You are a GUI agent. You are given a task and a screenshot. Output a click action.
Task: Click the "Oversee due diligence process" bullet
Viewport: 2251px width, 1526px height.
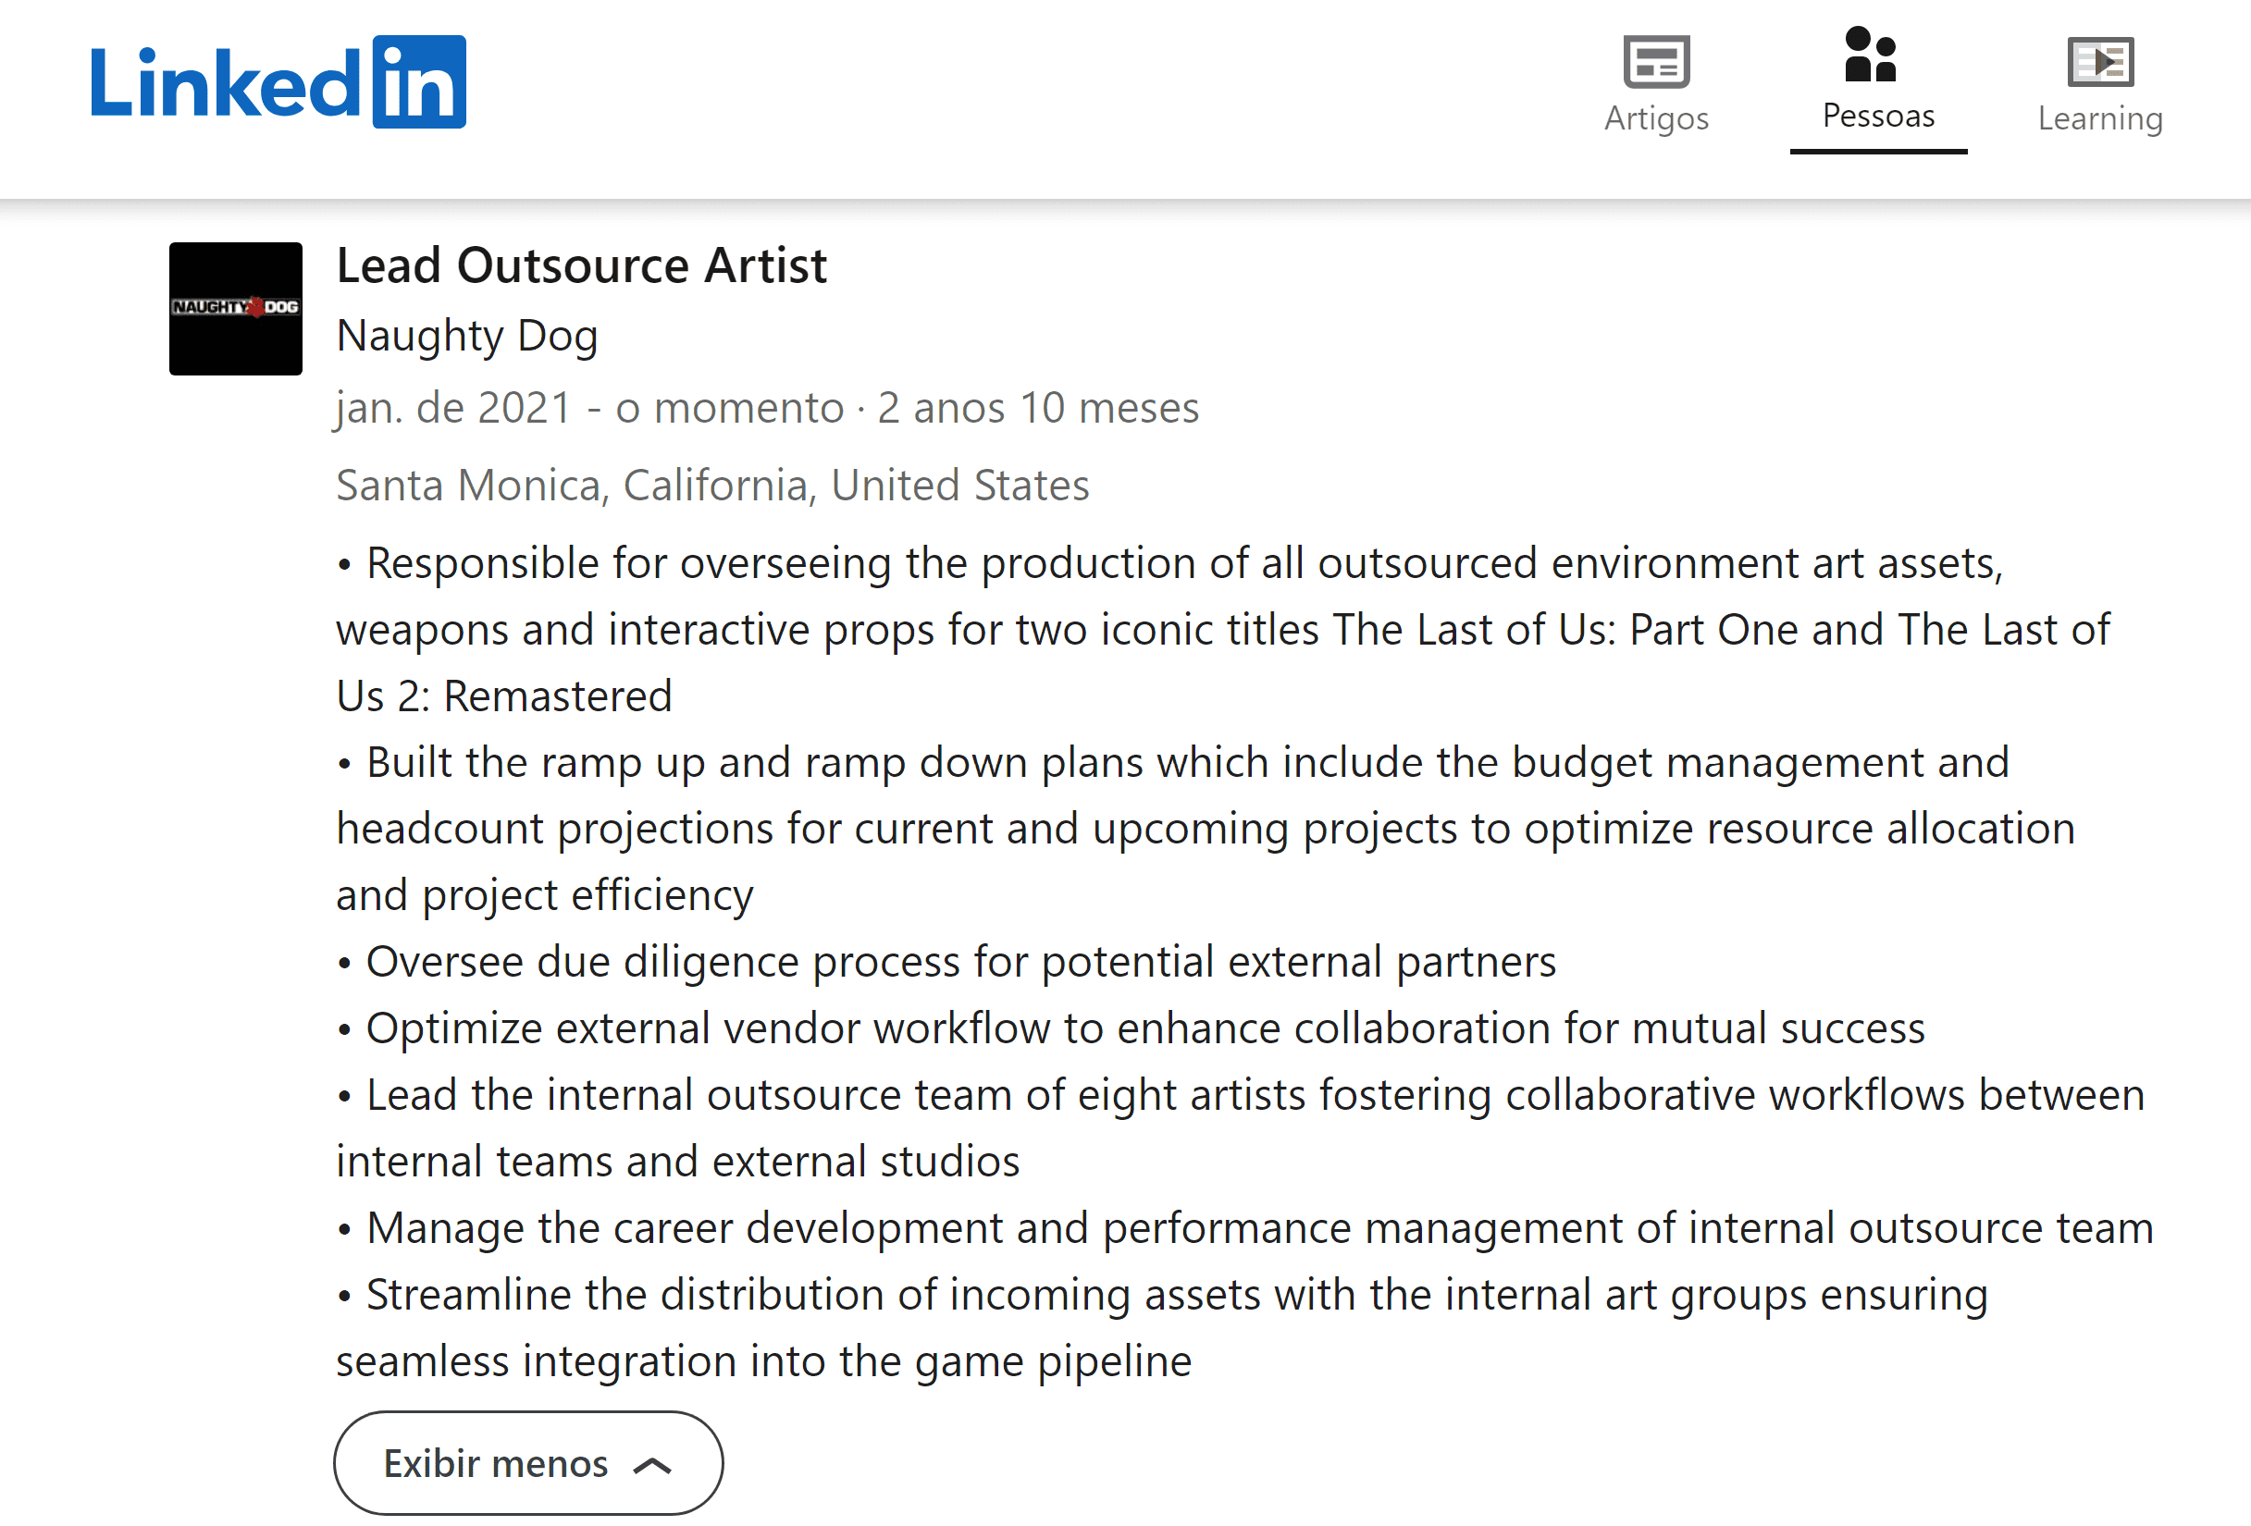(959, 962)
